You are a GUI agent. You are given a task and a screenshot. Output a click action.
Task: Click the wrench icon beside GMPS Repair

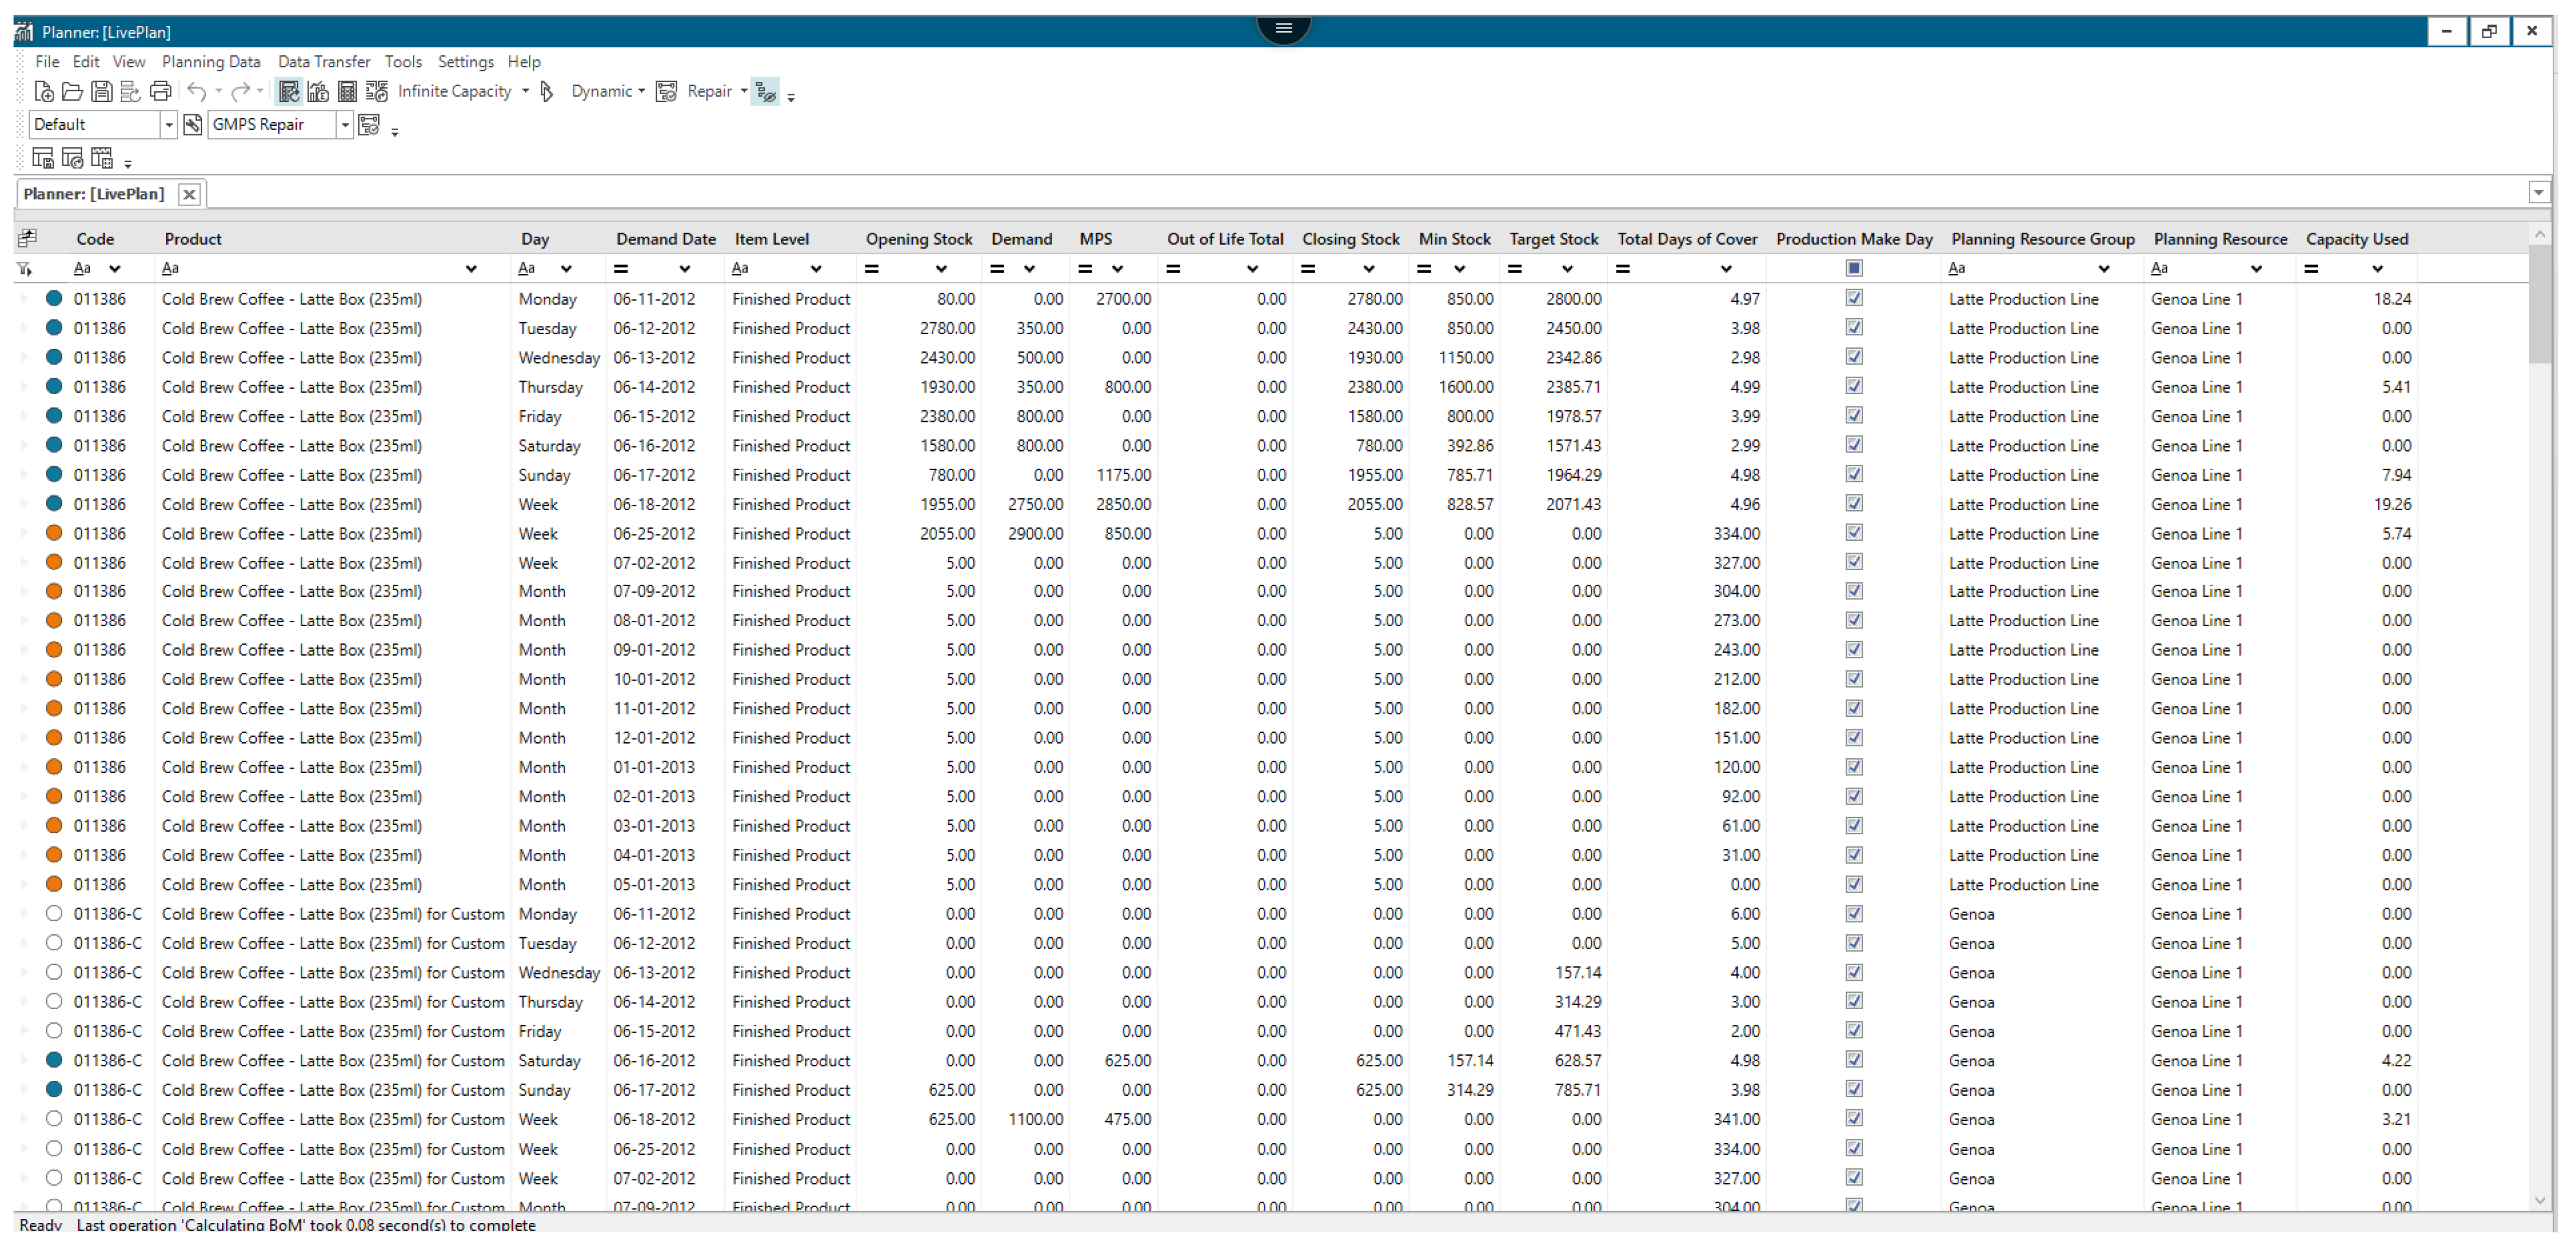(x=193, y=125)
